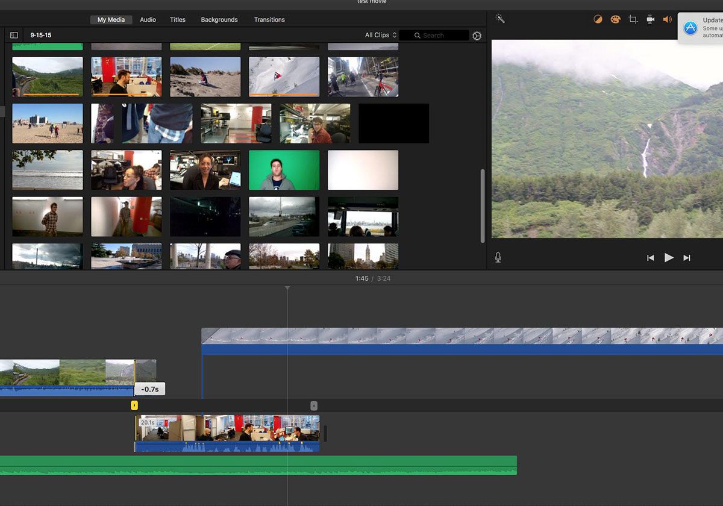Screen dimensions: 723x506
Task: Click the App Store update notification icon
Action: (690, 28)
